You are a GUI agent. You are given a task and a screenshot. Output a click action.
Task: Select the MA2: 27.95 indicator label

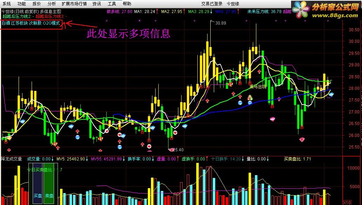click(x=172, y=11)
